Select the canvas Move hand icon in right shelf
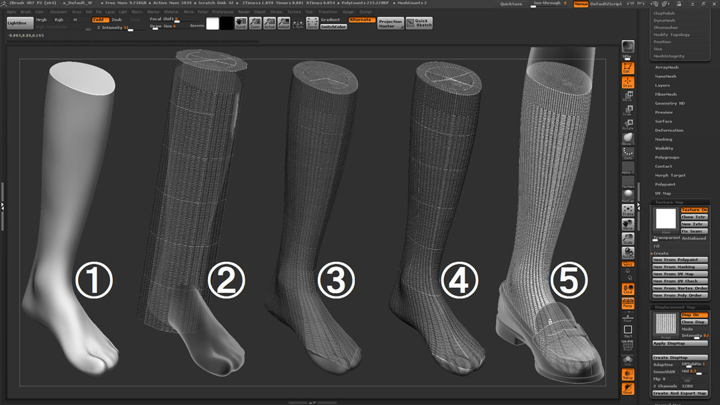The width and height of the screenshot is (720, 405). (x=628, y=224)
